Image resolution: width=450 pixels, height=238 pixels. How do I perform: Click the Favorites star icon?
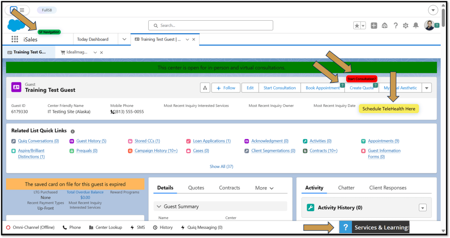click(x=357, y=26)
